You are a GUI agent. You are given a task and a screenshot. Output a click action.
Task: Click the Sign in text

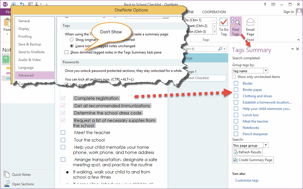tap(289, 12)
